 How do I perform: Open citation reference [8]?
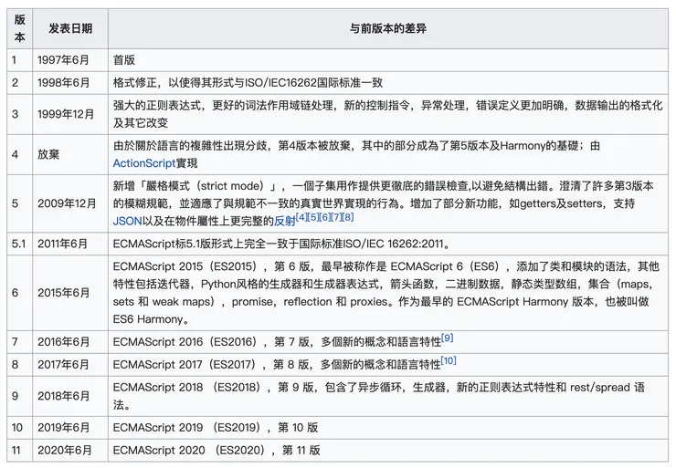pyautogui.click(x=348, y=216)
